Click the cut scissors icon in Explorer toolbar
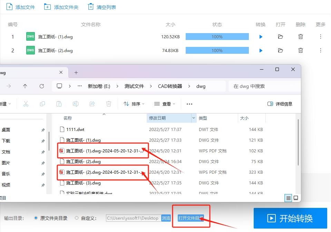Viewport: 331px width, 232px height. [x=26, y=103]
